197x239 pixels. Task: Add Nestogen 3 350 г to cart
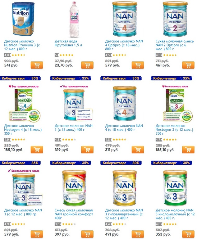tap(188, 150)
